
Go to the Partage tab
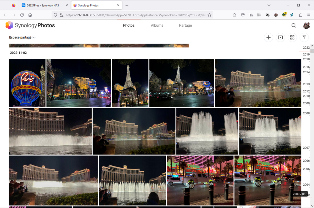(x=185, y=25)
